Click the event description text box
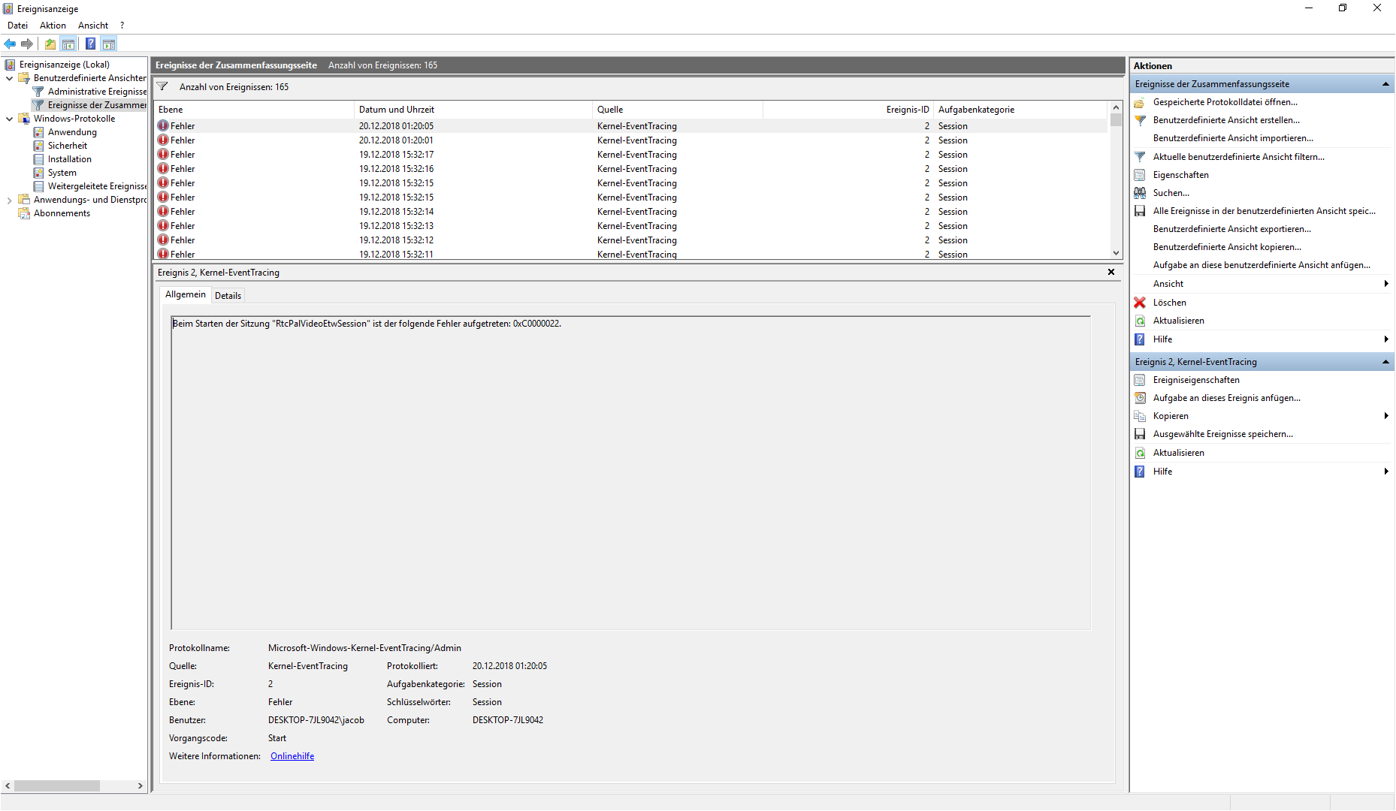Viewport: 1396px width, 811px height. click(x=630, y=472)
